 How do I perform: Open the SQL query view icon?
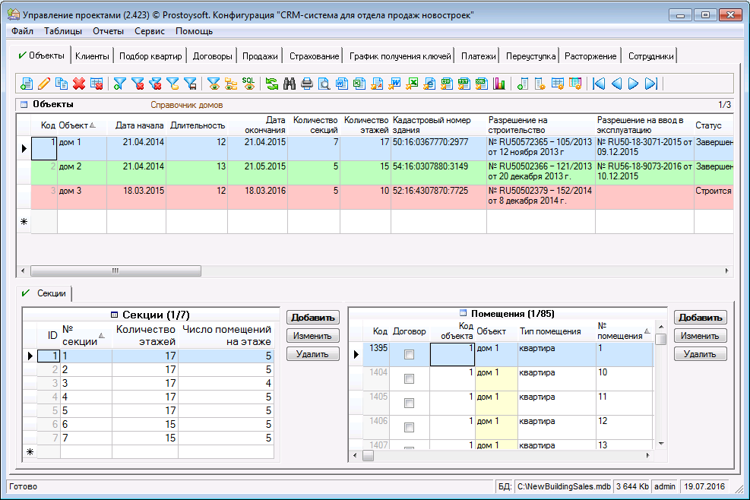(x=248, y=84)
